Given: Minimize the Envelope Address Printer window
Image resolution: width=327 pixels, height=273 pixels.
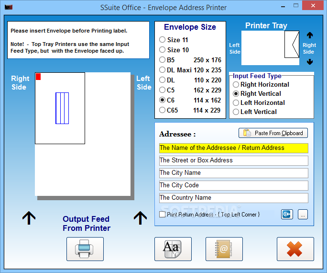Looking at the screenshot, I should pyautogui.click(x=283, y=6).
